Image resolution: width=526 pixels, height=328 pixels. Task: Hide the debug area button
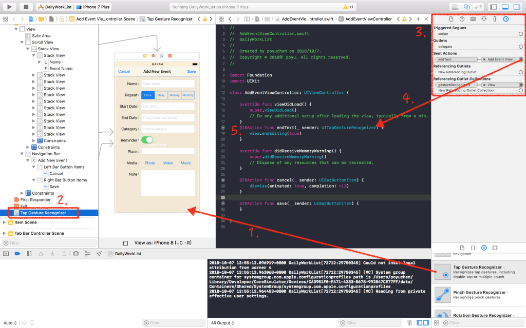pyautogui.click(x=6, y=253)
